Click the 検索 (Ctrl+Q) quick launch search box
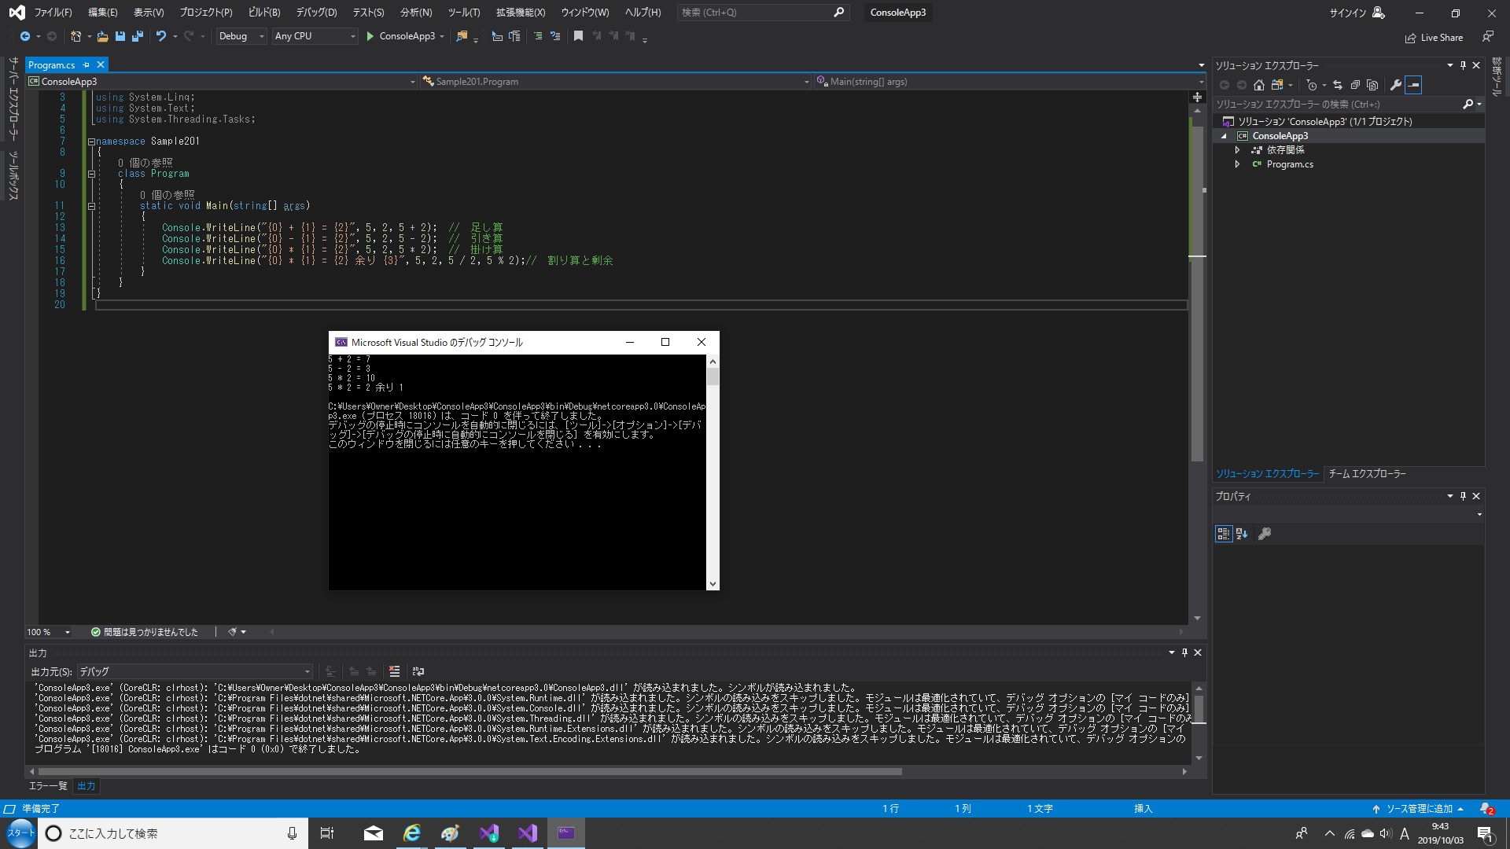Viewport: 1510px width, 849px height. [763, 13]
